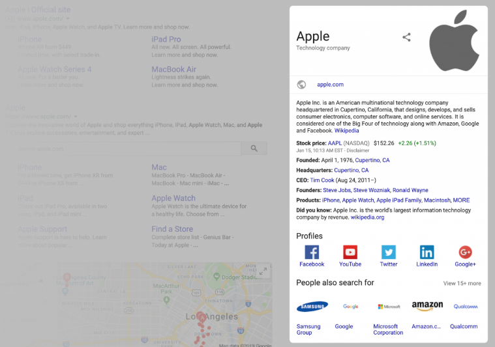Open the Tim Cook CEO link

click(x=322, y=180)
